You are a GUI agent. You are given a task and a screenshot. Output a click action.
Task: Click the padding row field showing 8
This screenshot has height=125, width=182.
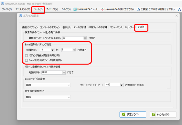(x=67, y=50)
